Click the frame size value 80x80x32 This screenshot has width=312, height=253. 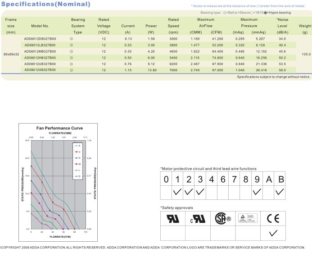(11, 54)
